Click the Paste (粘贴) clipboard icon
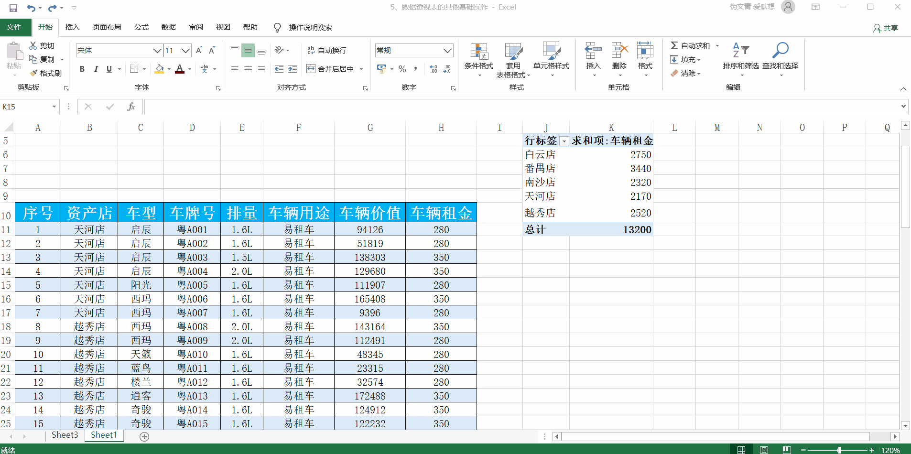The width and height of the screenshot is (911, 454). click(14, 51)
